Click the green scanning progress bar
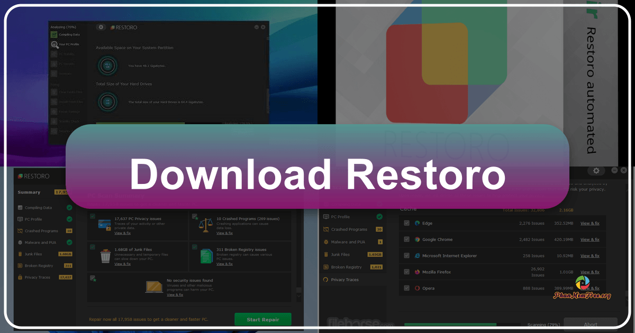635x333 pixels. pyautogui.click(x=449, y=323)
